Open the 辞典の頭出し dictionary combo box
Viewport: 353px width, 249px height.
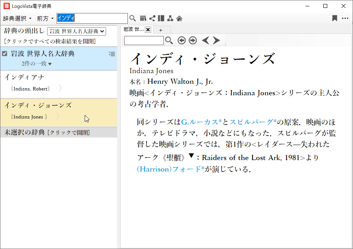pos(76,31)
